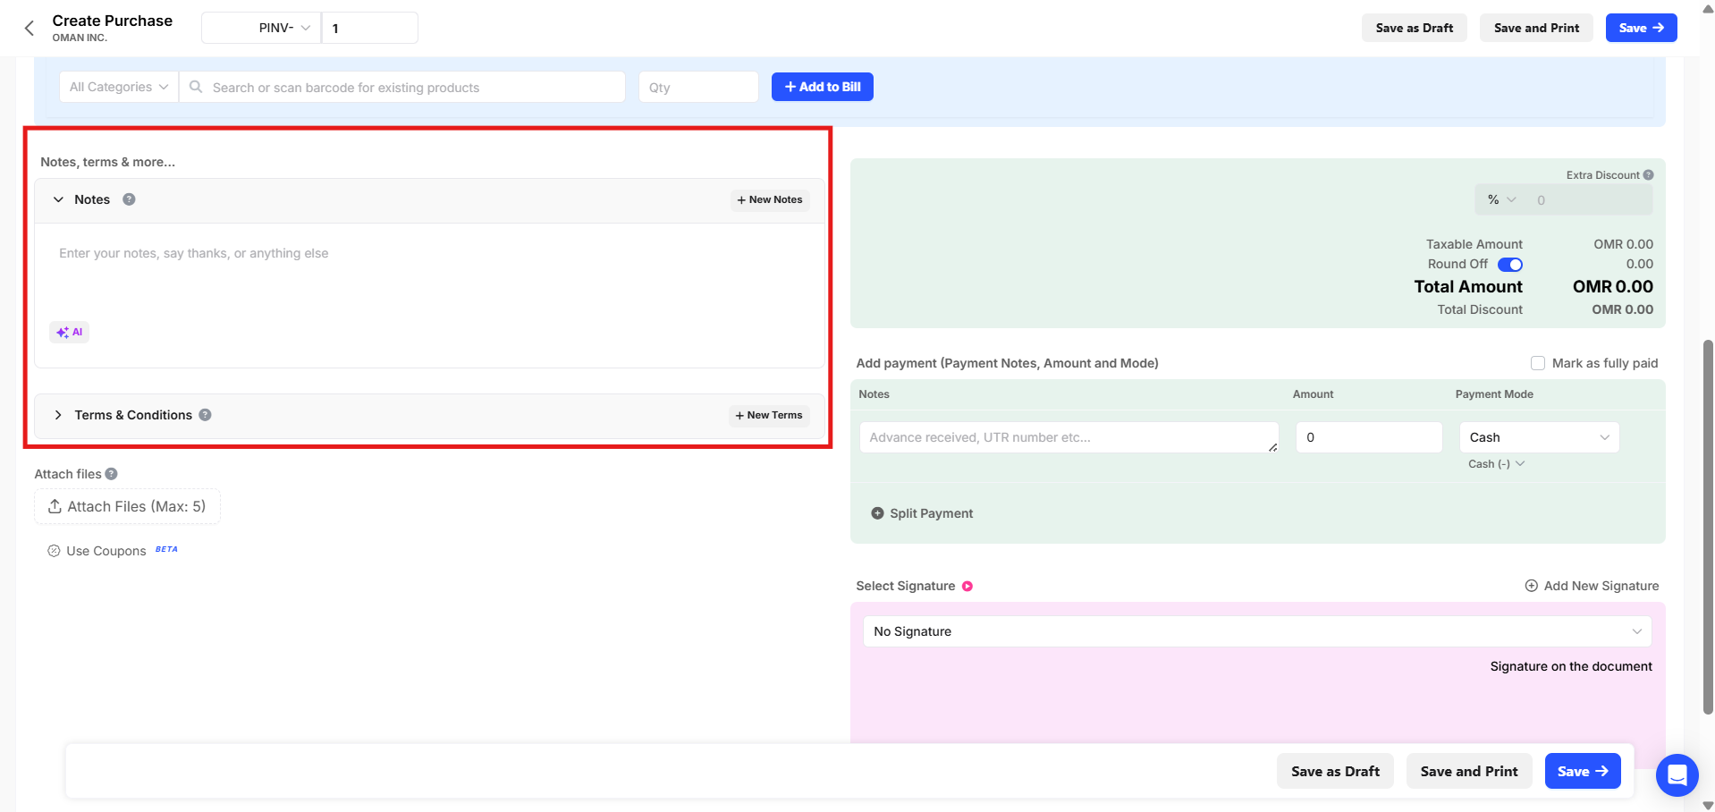The image size is (1715, 812).
Task: Click the Use Coupons icon
Action: (54, 551)
